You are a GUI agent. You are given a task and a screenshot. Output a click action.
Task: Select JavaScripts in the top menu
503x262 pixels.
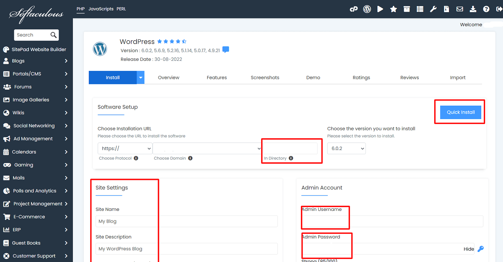tap(101, 8)
